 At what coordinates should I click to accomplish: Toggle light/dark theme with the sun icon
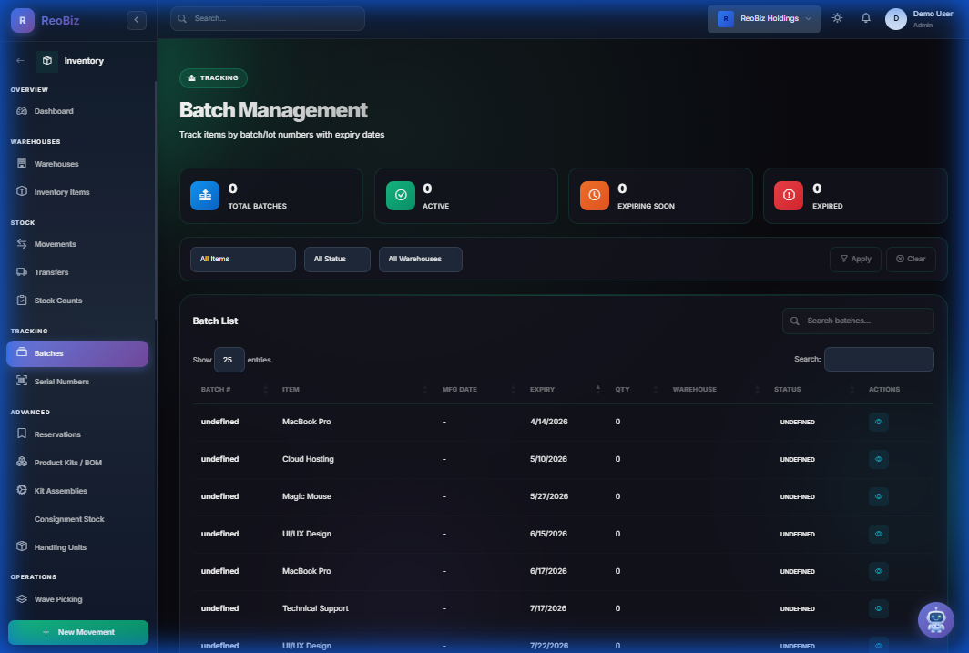[837, 17]
